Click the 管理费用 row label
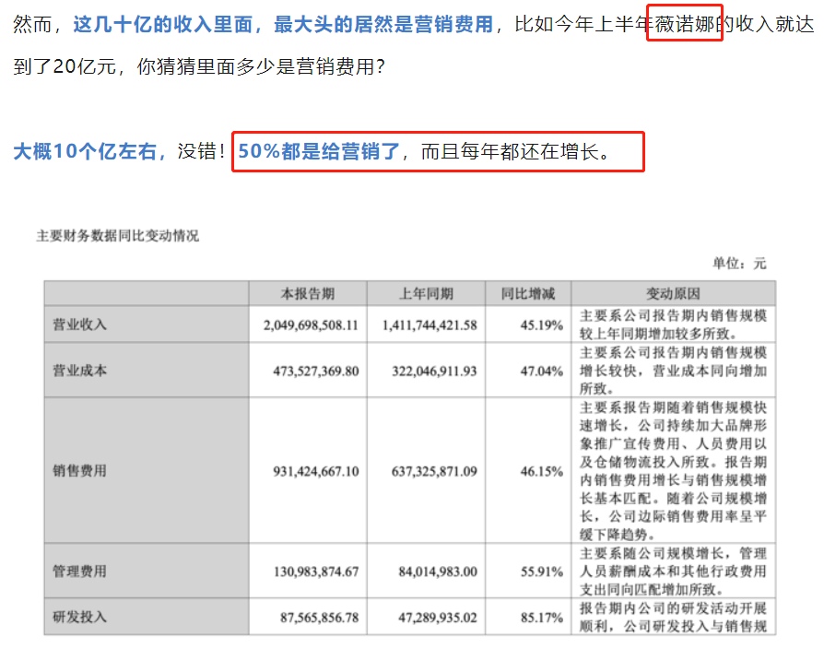Viewport: 824px width, 660px height. 81,572
